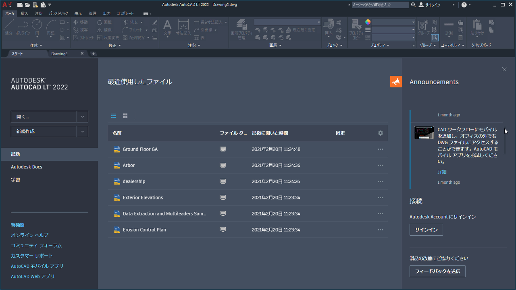516x290 pixels.
Task: Expand the Draw (作成) panel
Action: point(36,46)
